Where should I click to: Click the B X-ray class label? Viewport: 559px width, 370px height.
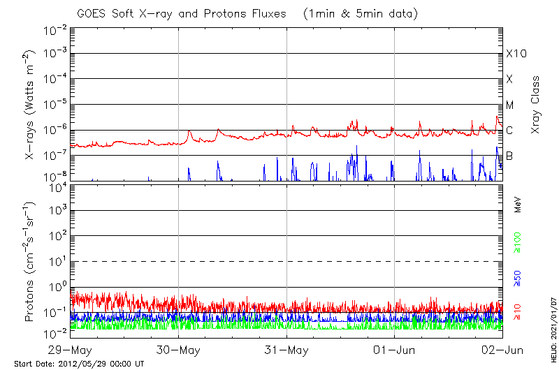point(509,156)
